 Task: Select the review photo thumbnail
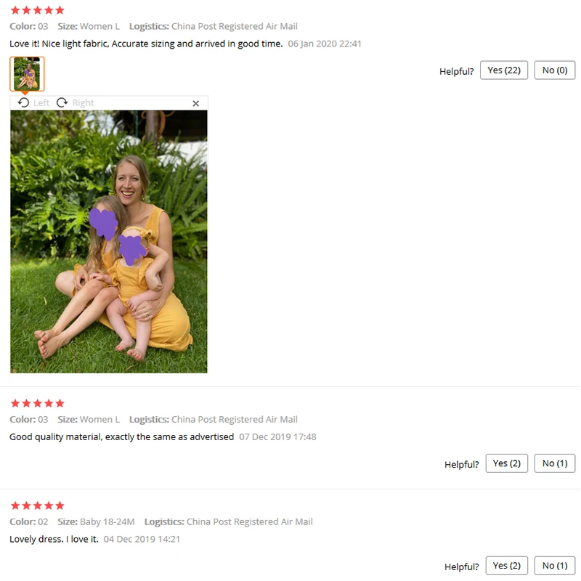(27, 74)
